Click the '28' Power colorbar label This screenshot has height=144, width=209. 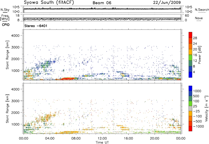[195, 38]
